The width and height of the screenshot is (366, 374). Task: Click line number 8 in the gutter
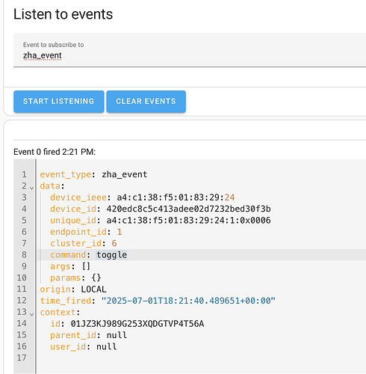pyautogui.click(x=24, y=255)
